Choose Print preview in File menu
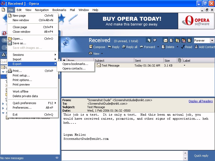The height and width of the screenshot is (161, 215). [21, 85]
